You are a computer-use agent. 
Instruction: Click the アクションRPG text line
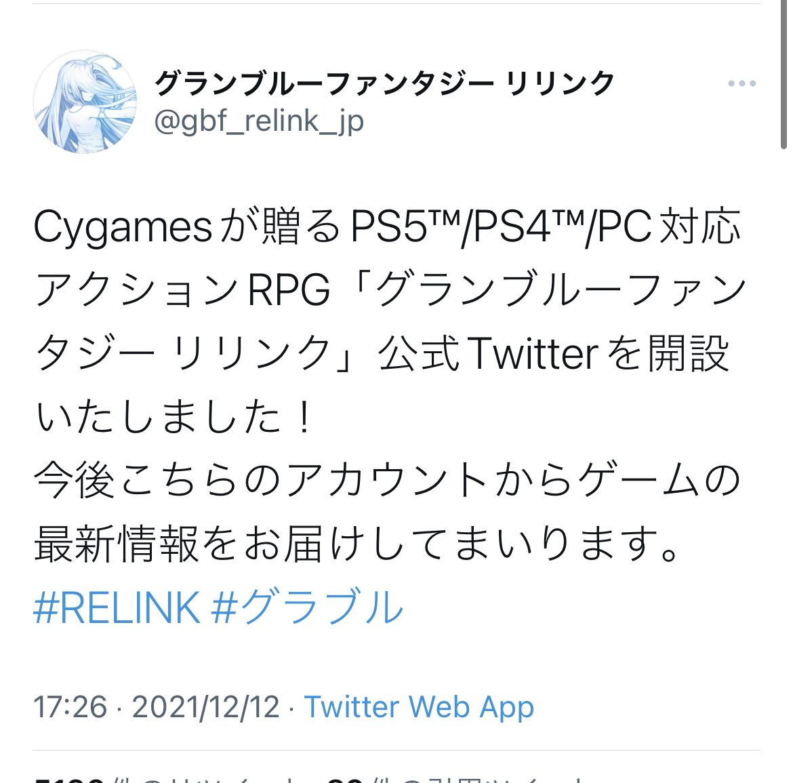[x=182, y=290]
